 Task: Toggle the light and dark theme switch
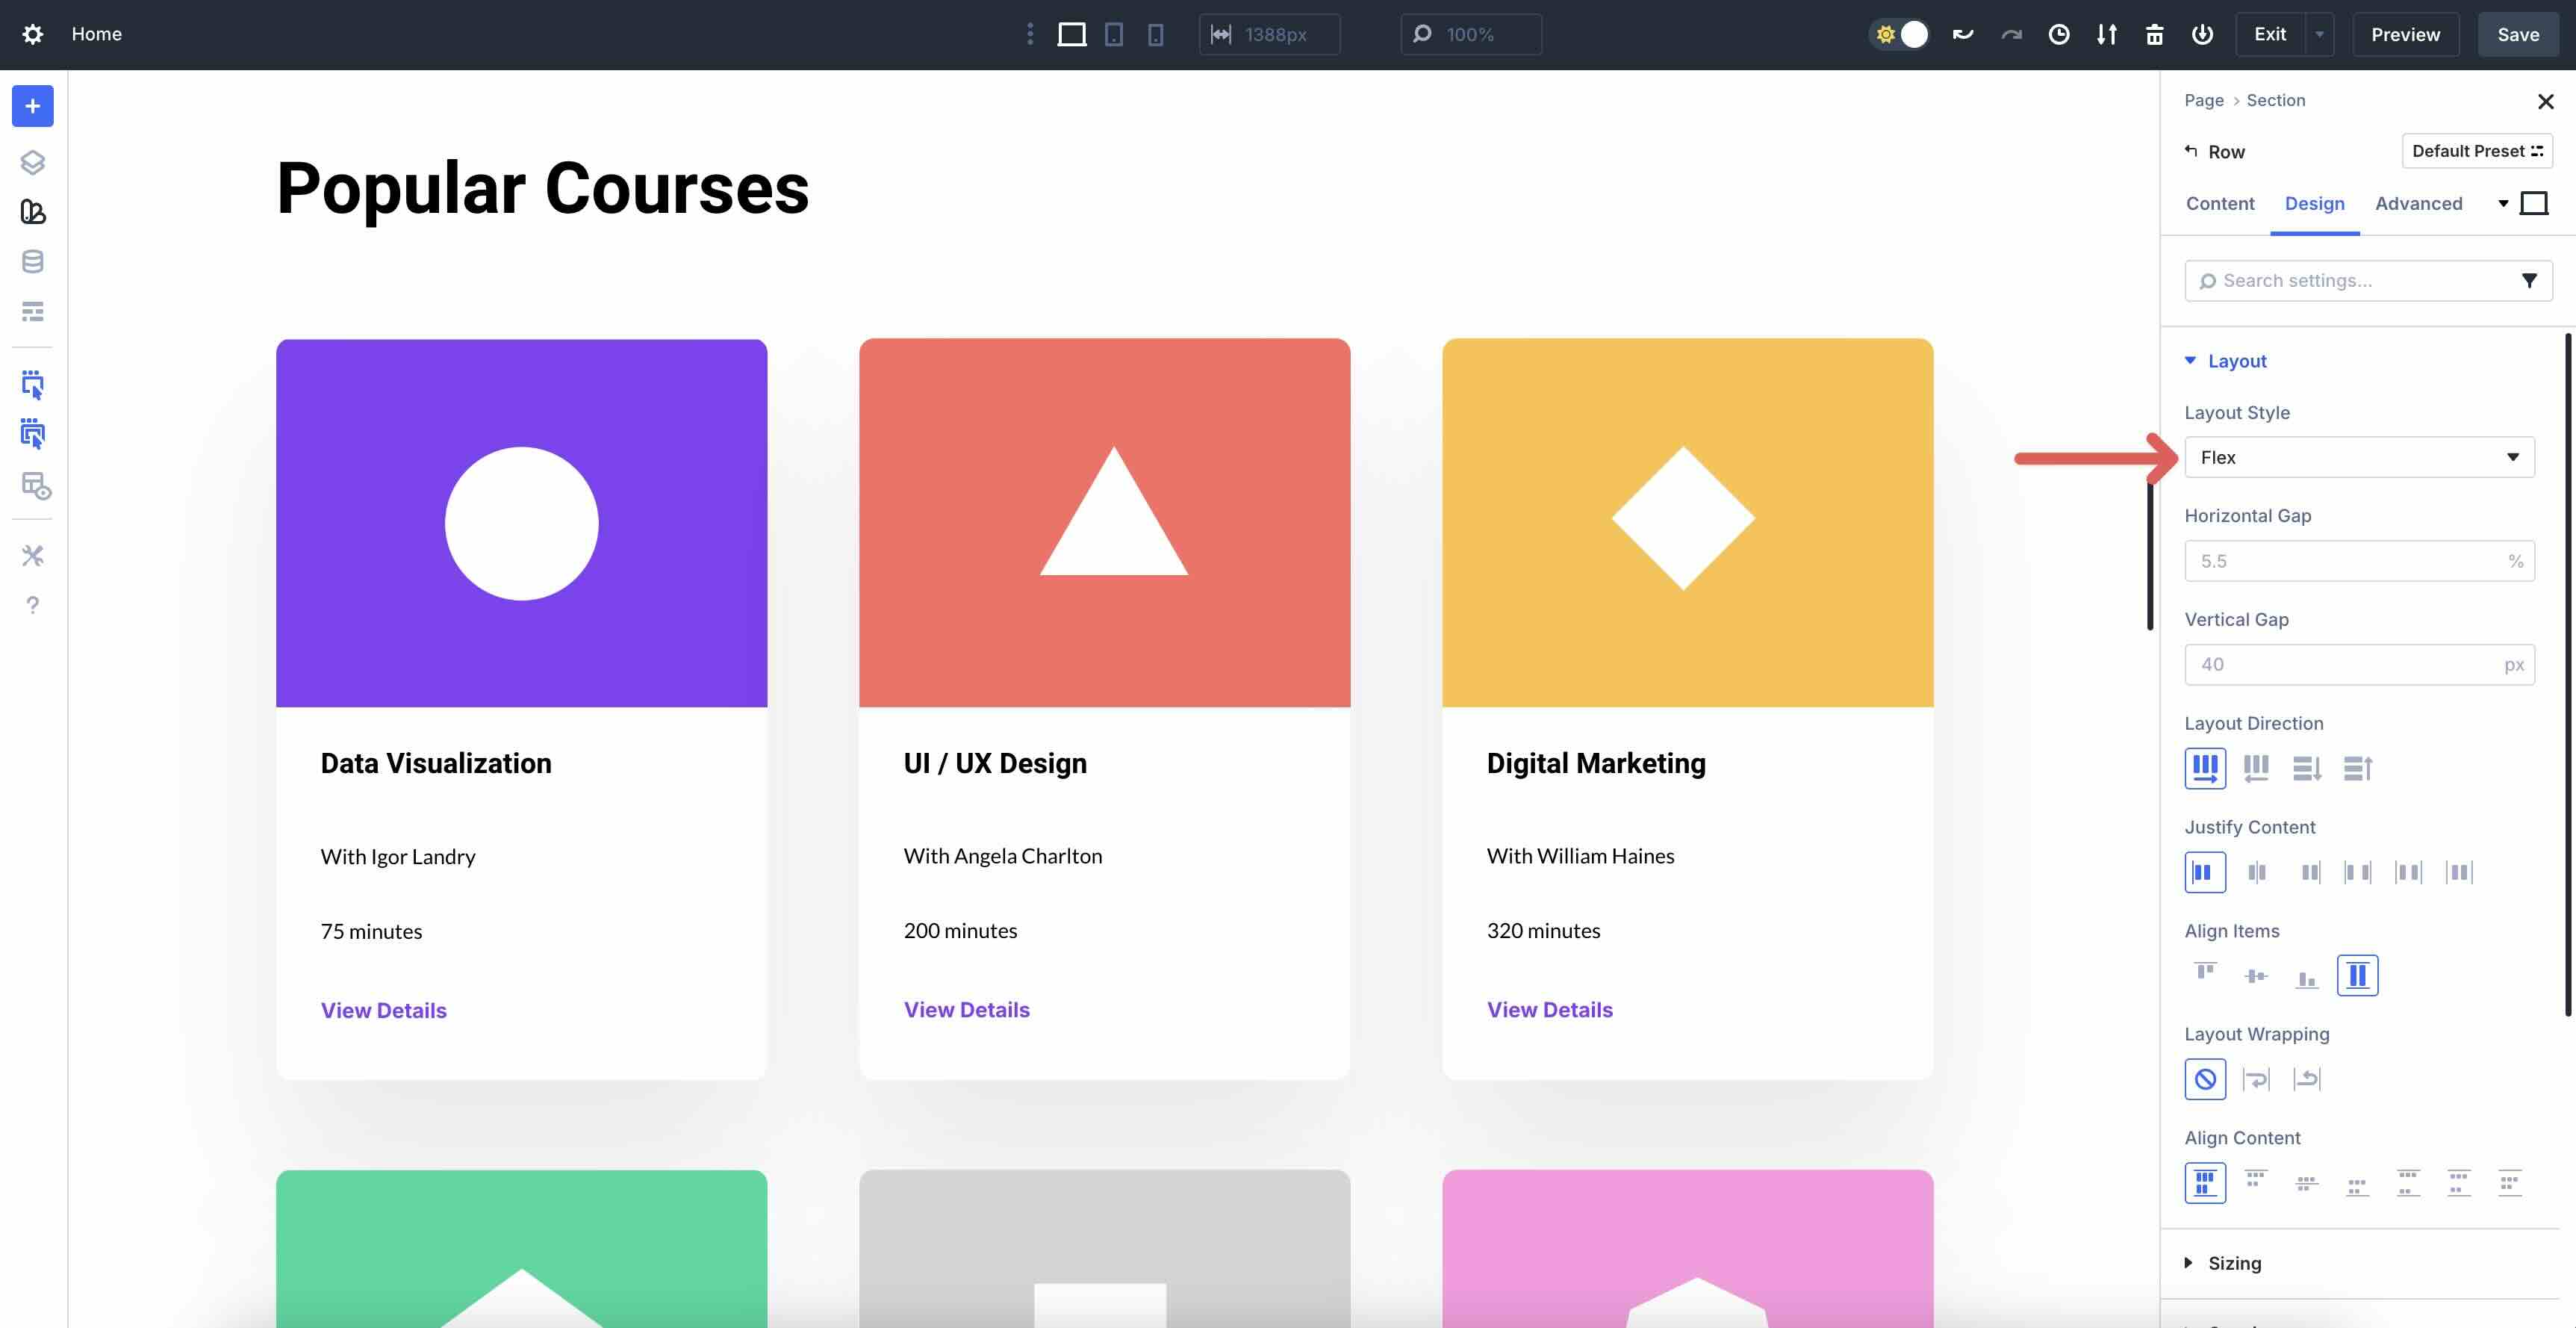pos(1899,34)
